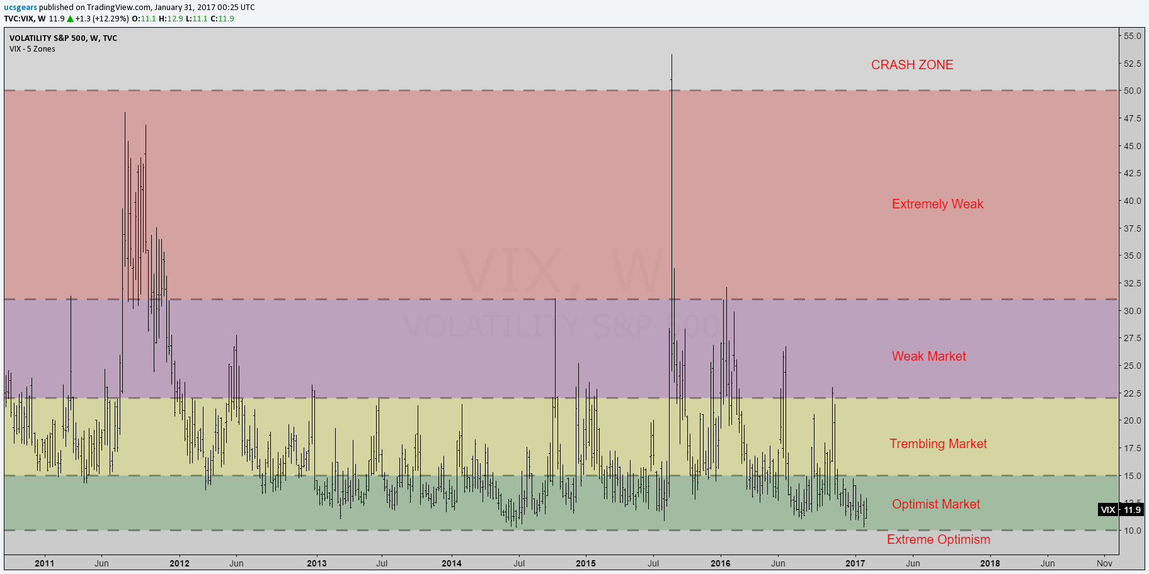Click the 25.0 price axis value

click(x=1132, y=366)
